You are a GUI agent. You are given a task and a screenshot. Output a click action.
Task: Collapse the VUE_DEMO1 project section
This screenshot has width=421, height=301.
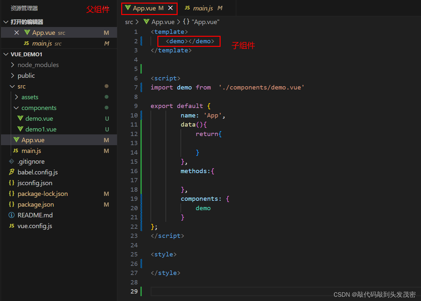[x=6, y=54]
